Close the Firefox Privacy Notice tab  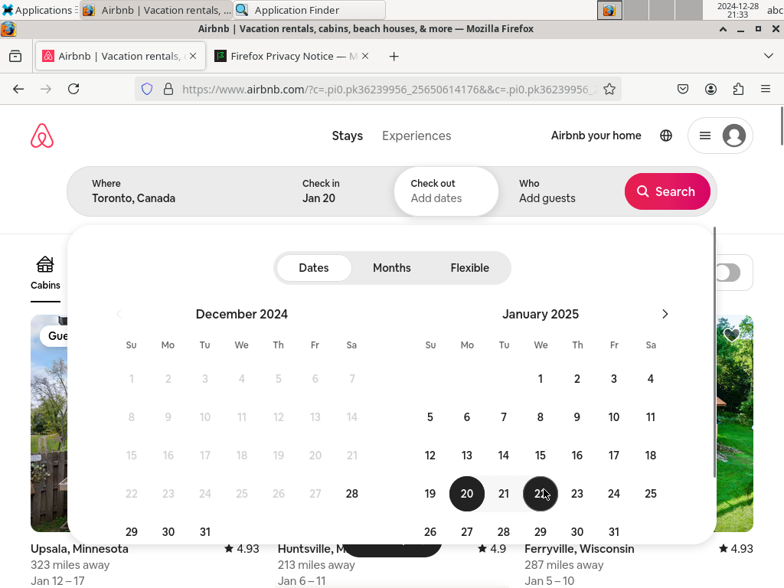[x=365, y=56]
